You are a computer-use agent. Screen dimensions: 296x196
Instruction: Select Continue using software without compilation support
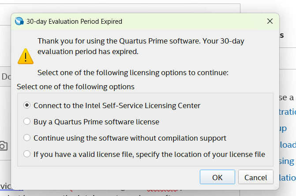[x=27, y=138]
